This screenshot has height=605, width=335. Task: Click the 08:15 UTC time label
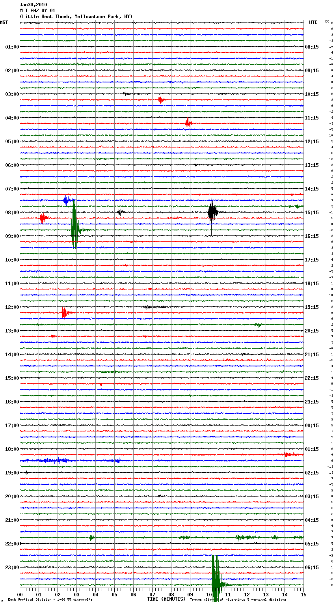[x=312, y=47]
